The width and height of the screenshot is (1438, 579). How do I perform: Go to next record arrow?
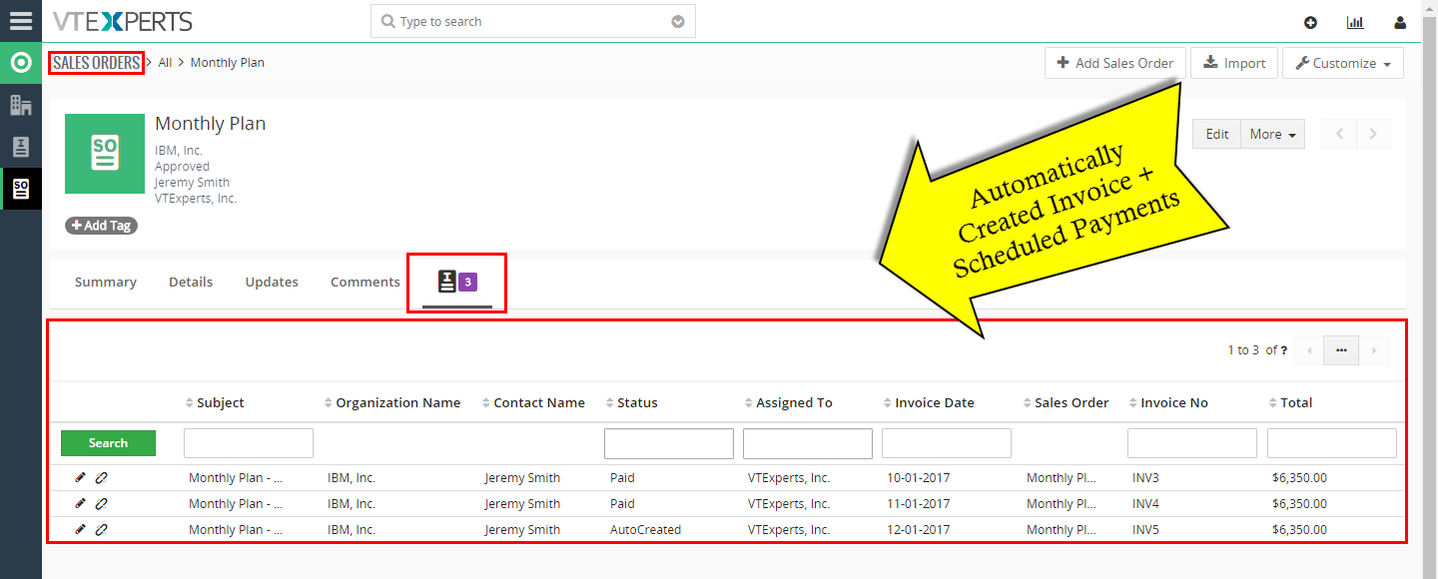tap(1373, 134)
